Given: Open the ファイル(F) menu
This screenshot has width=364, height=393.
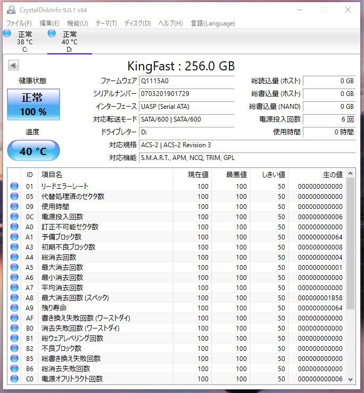Looking at the screenshot, I should (x=19, y=23).
